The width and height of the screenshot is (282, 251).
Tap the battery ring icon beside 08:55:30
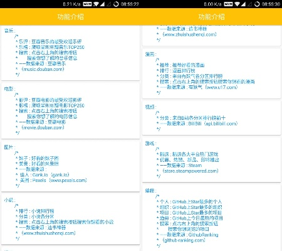click(257, 4)
